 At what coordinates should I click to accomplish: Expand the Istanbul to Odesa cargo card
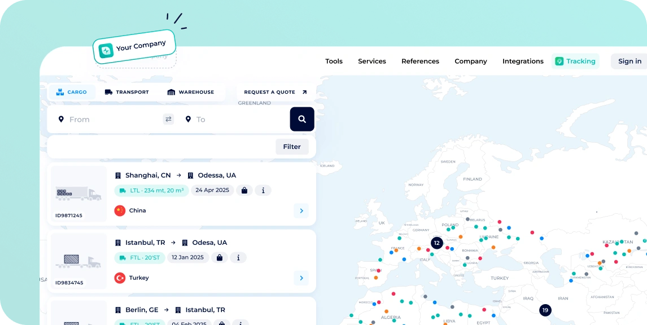301,278
